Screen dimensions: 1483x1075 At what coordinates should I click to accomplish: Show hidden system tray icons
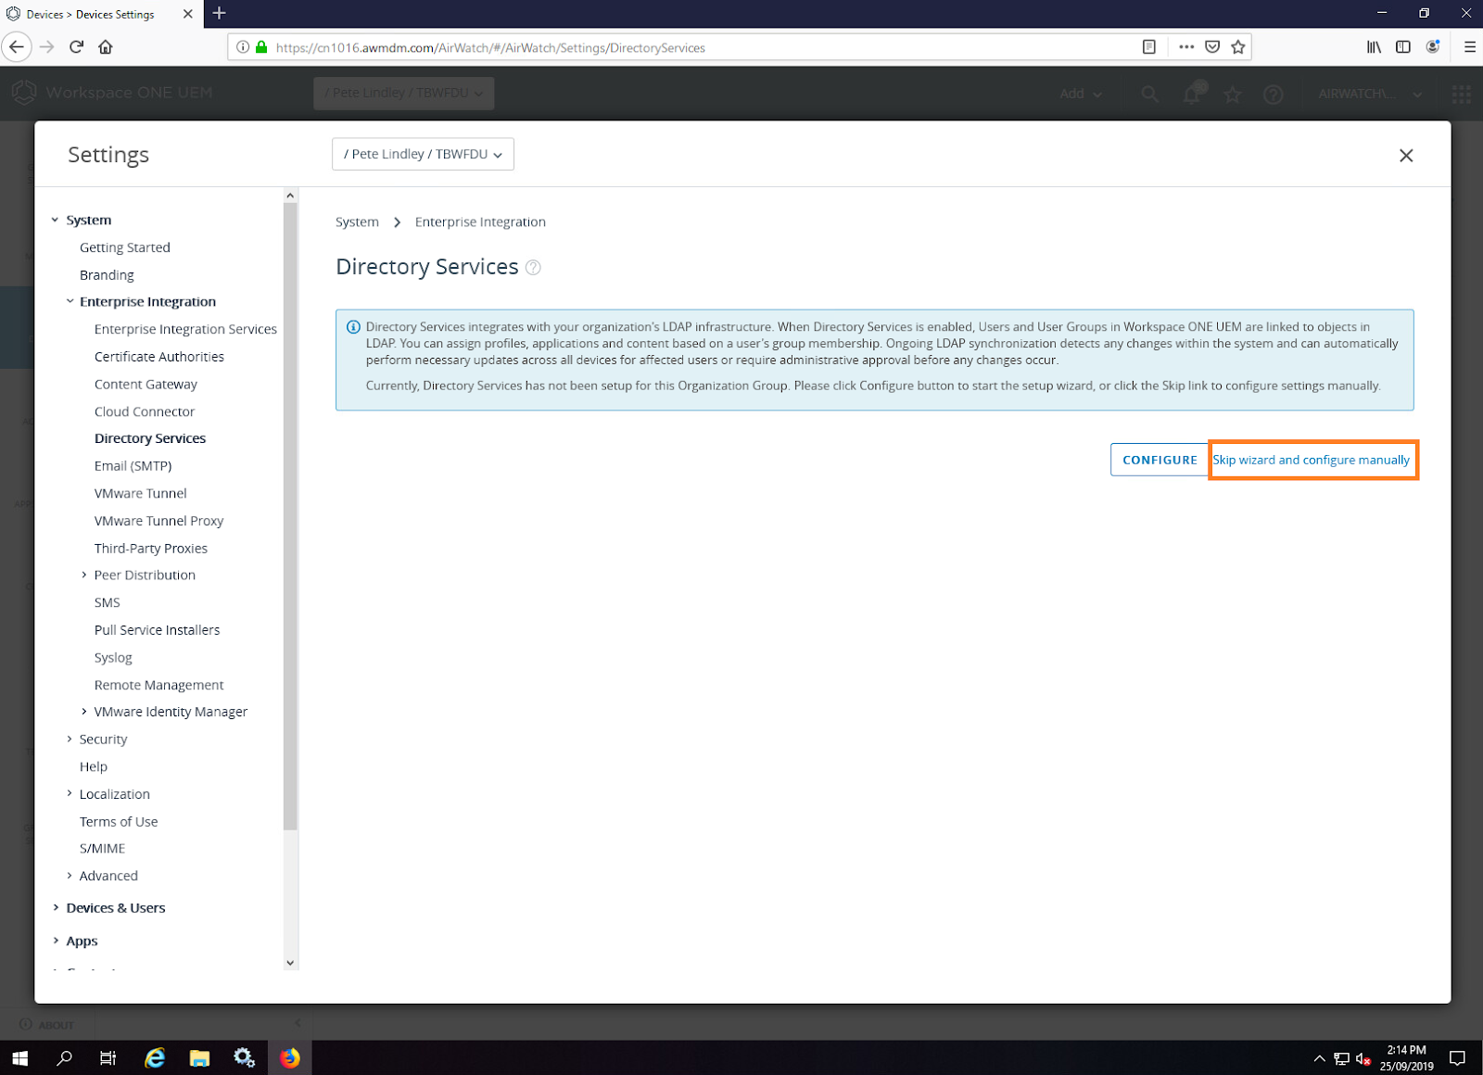[1319, 1058]
